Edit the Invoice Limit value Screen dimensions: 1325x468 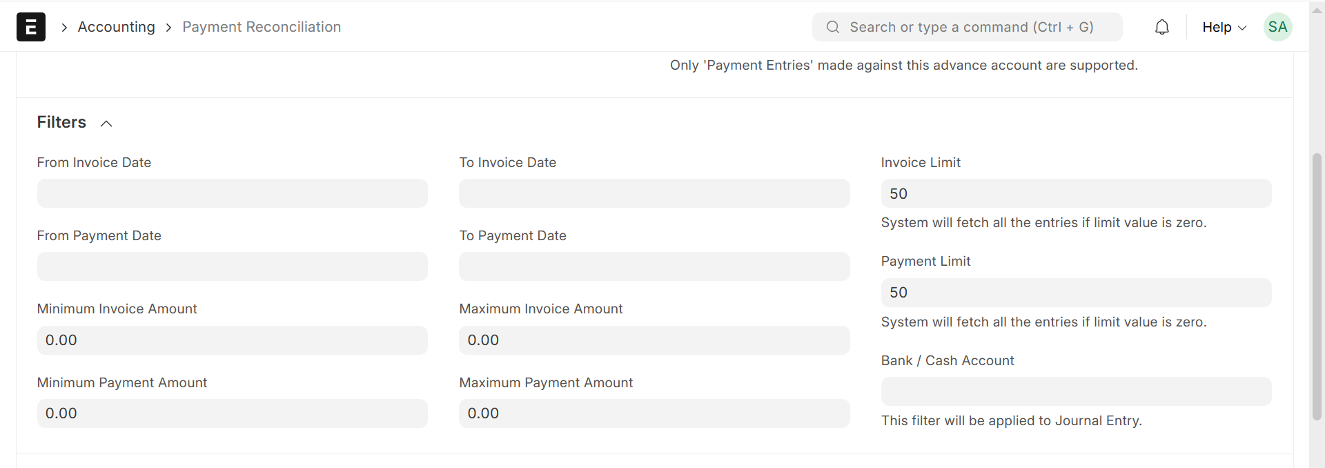pos(1075,193)
